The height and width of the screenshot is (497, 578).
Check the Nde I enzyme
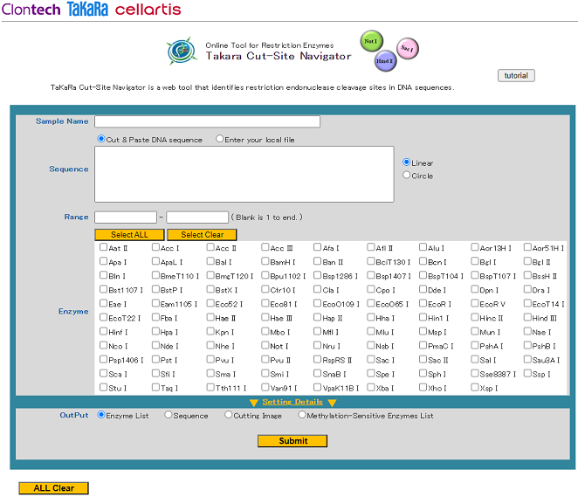coord(155,345)
